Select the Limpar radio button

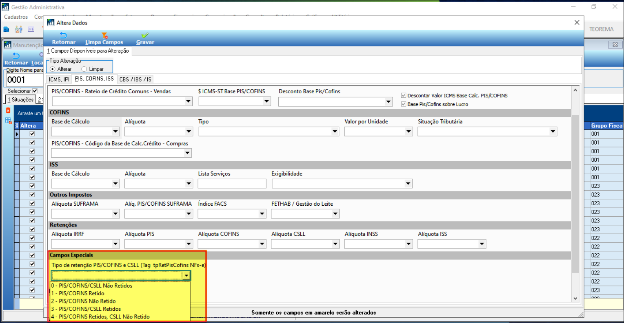click(84, 69)
